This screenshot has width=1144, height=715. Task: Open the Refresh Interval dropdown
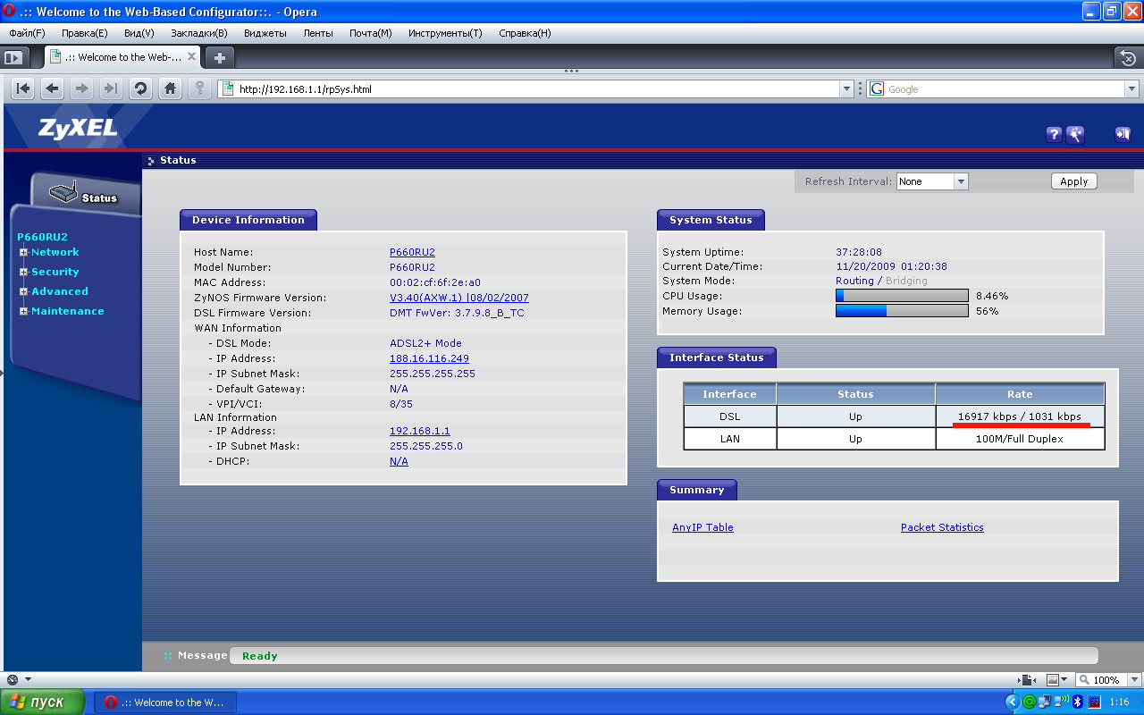pyautogui.click(x=932, y=181)
